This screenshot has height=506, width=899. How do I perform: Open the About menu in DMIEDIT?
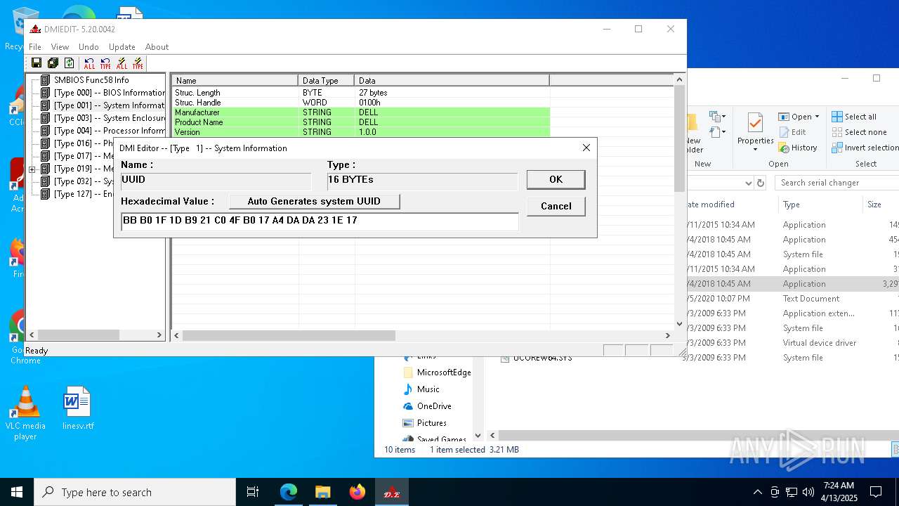(x=157, y=47)
